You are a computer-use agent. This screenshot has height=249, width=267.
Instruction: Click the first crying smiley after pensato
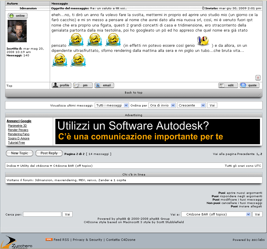tap(76, 39)
